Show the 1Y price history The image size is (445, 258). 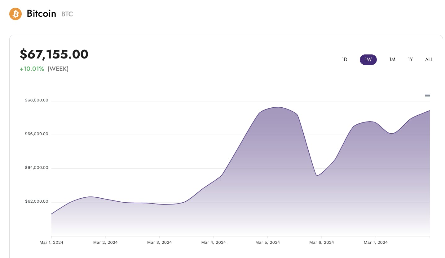[410, 60]
